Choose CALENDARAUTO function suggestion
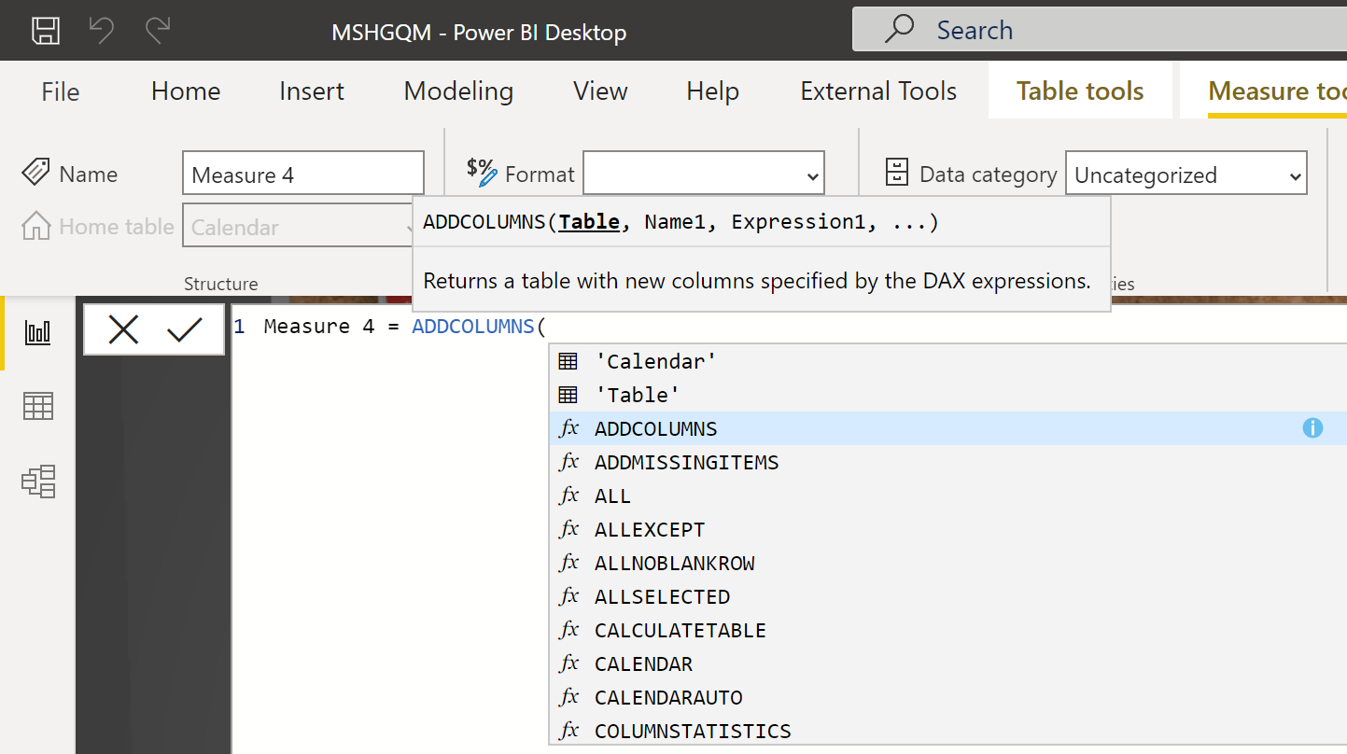Image resolution: width=1347 pixels, height=754 pixels. coord(947,697)
